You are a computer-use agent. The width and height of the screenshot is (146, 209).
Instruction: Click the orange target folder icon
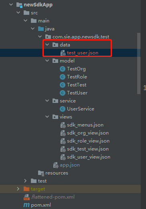[x=26, y=189]
